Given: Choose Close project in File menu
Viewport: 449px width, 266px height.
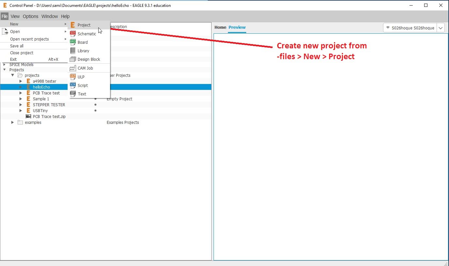Looking at the screenshot, I should (x=34, y=53).
